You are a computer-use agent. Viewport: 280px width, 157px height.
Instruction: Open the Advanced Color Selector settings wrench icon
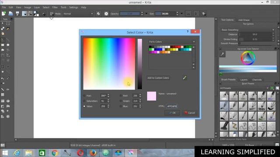point(222,54)
